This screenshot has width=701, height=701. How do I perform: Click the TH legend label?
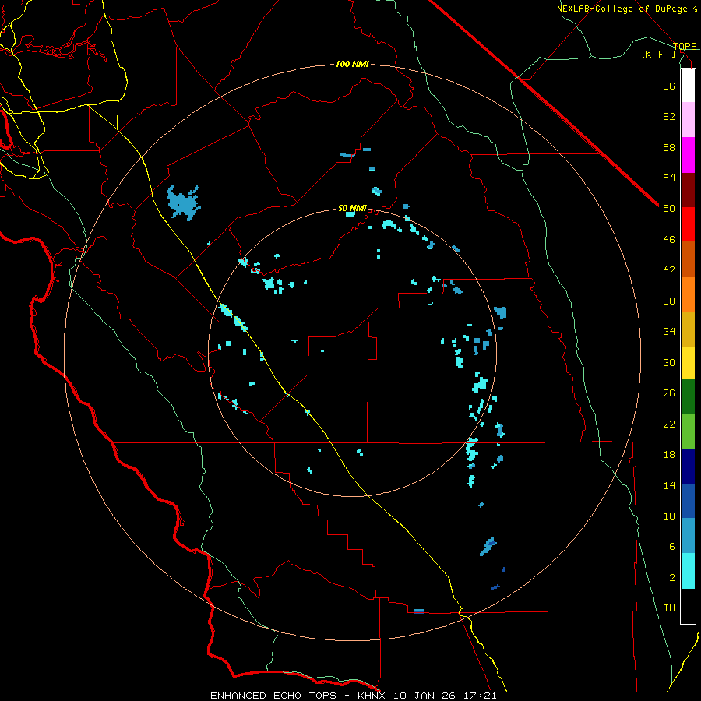(x=669, y=608)
